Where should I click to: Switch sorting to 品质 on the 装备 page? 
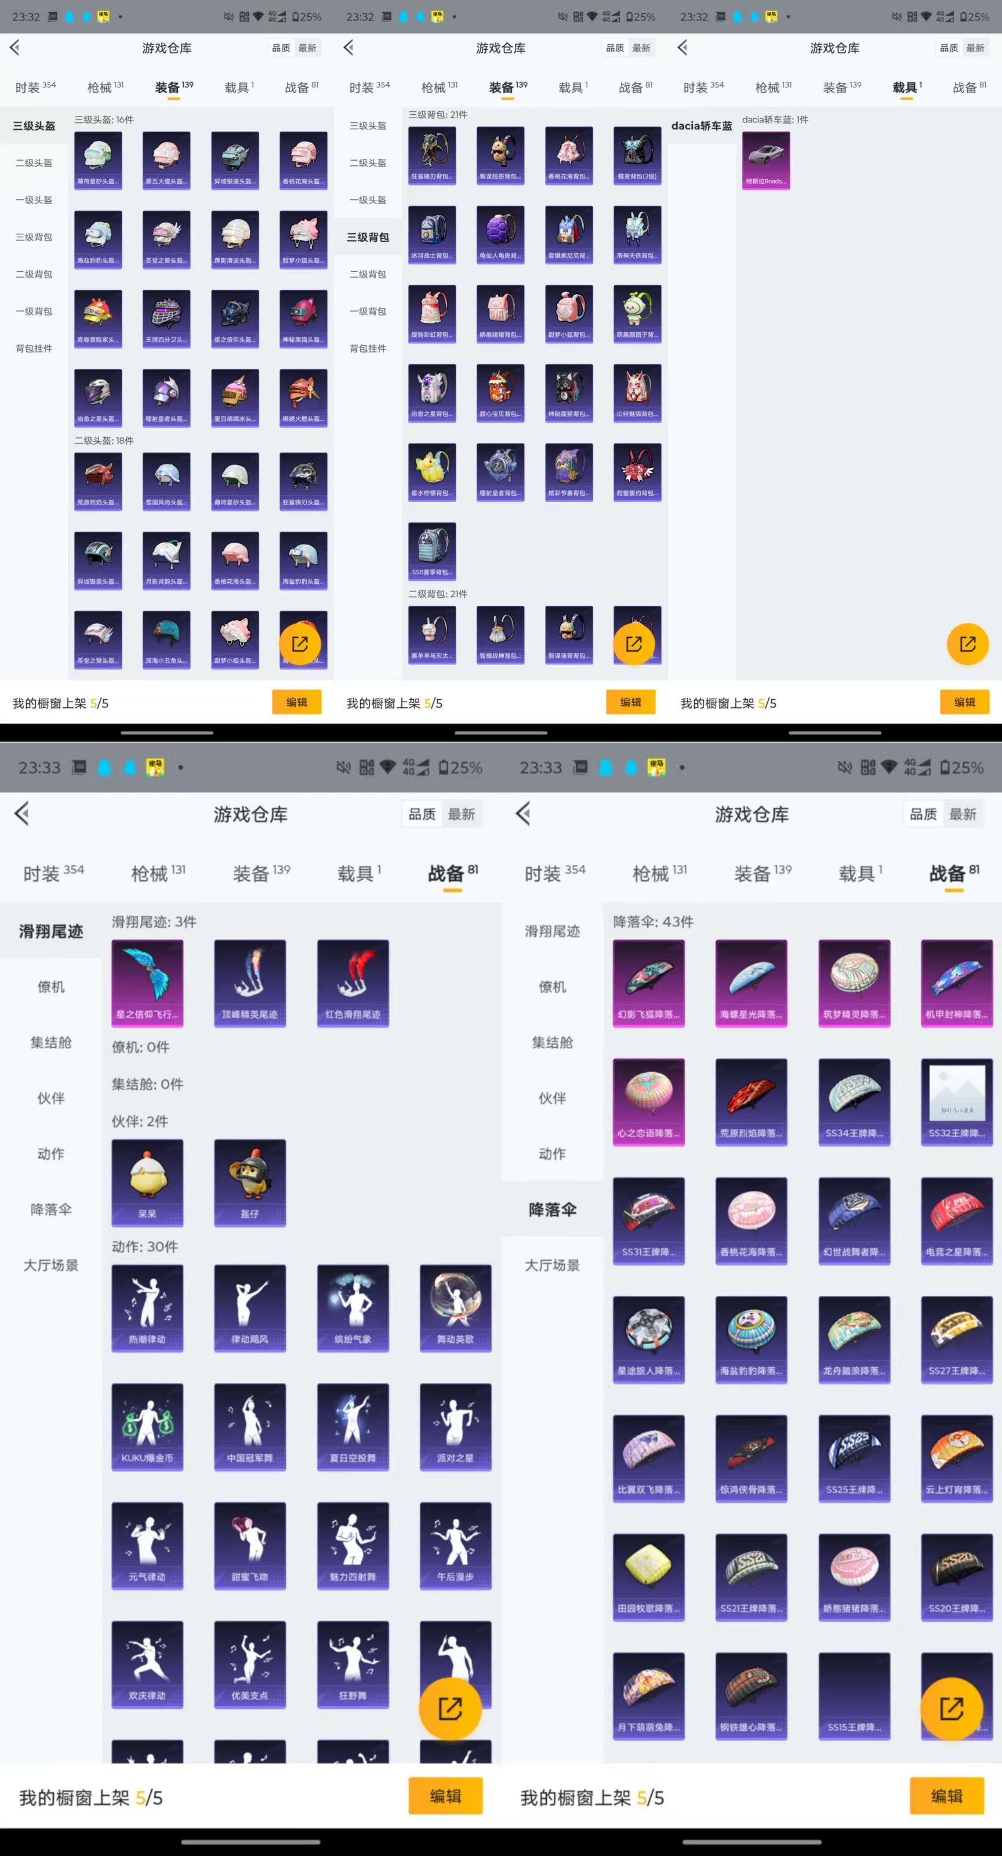pyautogui.click(x=281, y=48)
